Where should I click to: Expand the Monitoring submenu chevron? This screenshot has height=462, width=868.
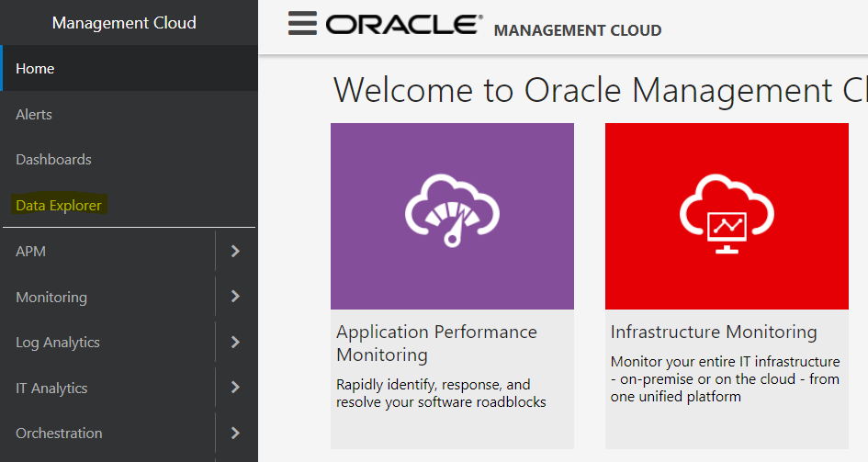pyautogui.click(x=236, y=297)
